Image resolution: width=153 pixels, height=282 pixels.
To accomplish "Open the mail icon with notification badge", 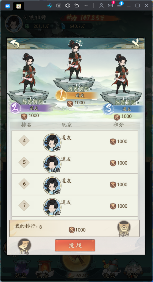I will pos(111,5).
